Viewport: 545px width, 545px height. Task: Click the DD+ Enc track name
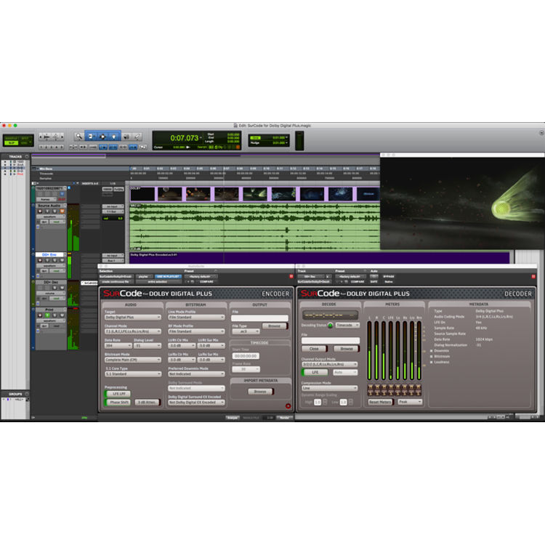pos(49,255)
